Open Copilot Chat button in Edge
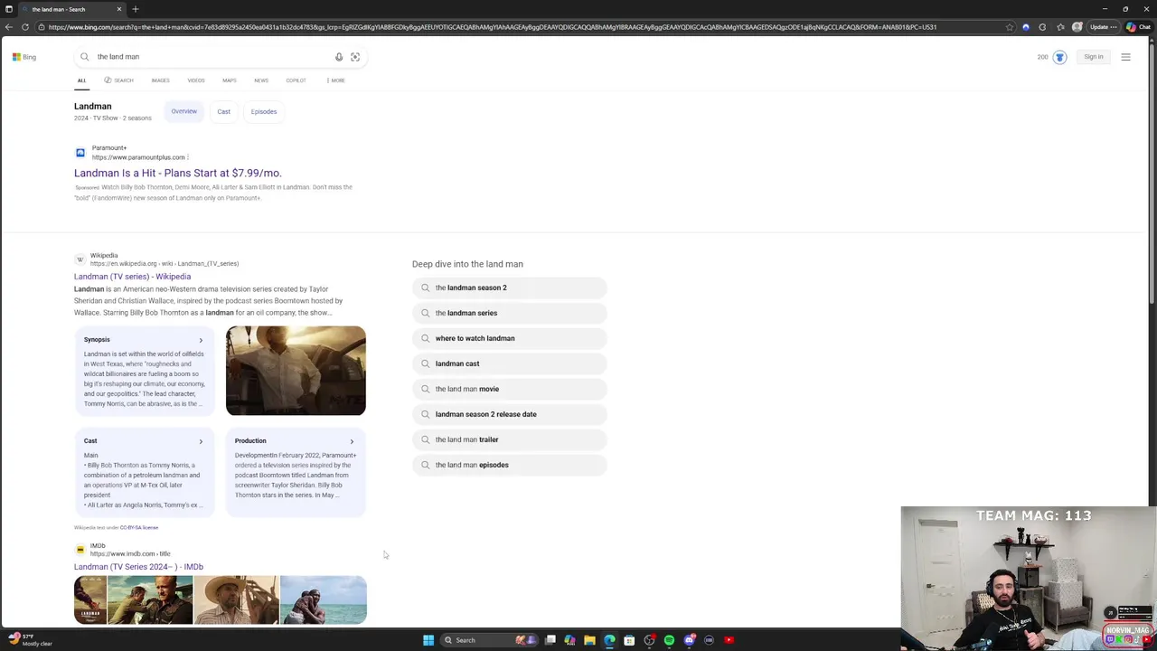This screenshot has width=1157, height=651. (1137, 27)
